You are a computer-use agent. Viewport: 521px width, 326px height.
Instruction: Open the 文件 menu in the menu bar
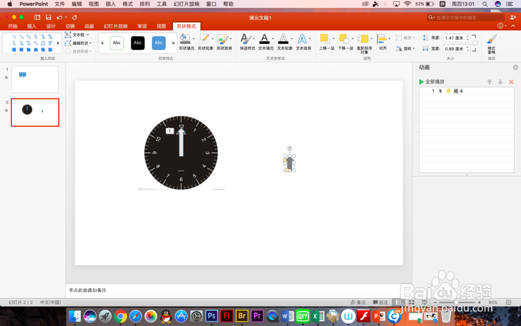[x=59, y=4]
